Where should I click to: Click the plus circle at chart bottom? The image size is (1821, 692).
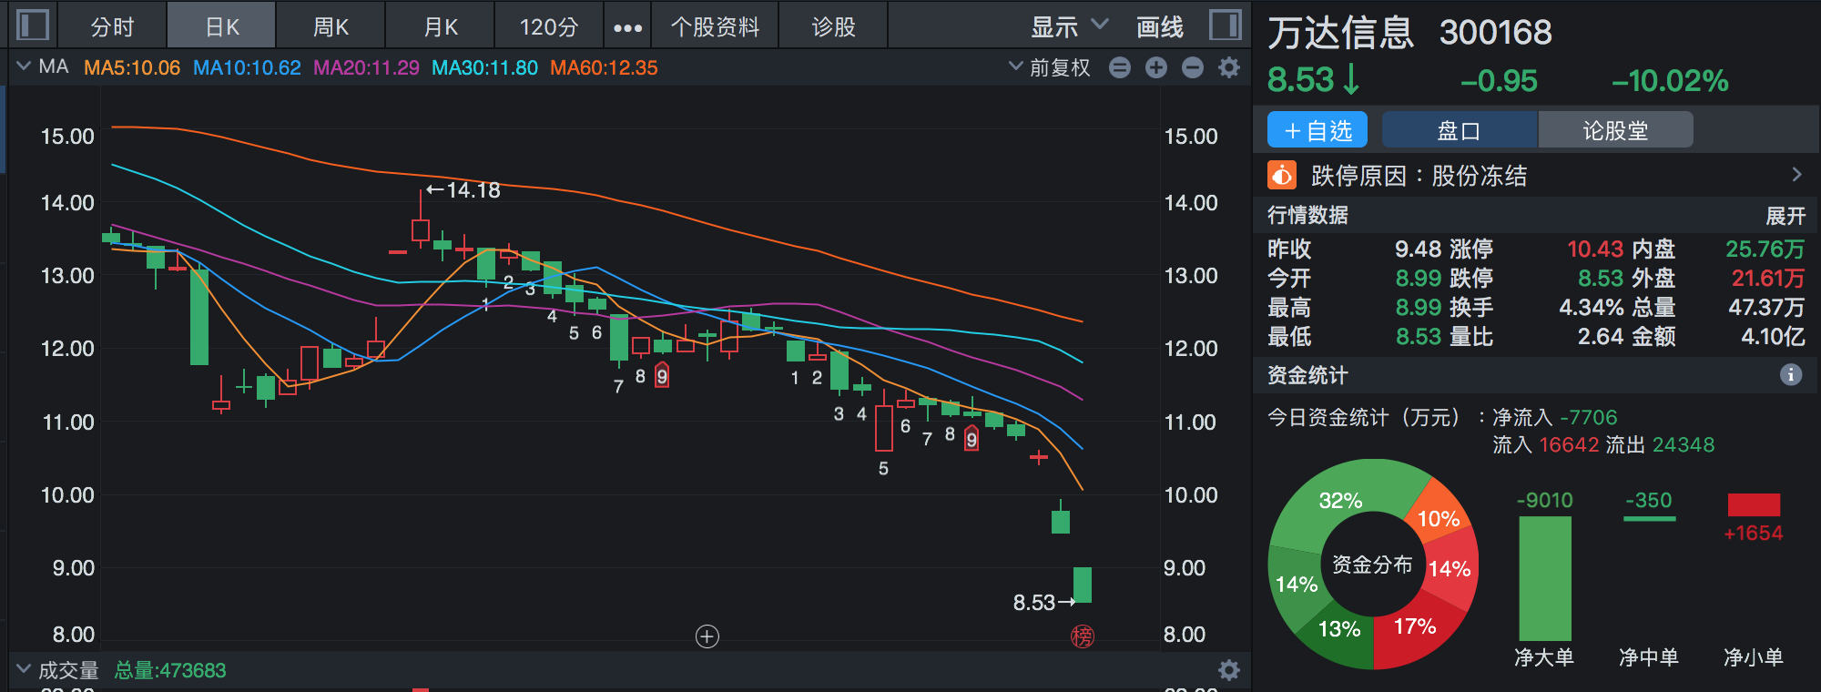[x=707, y=636]
